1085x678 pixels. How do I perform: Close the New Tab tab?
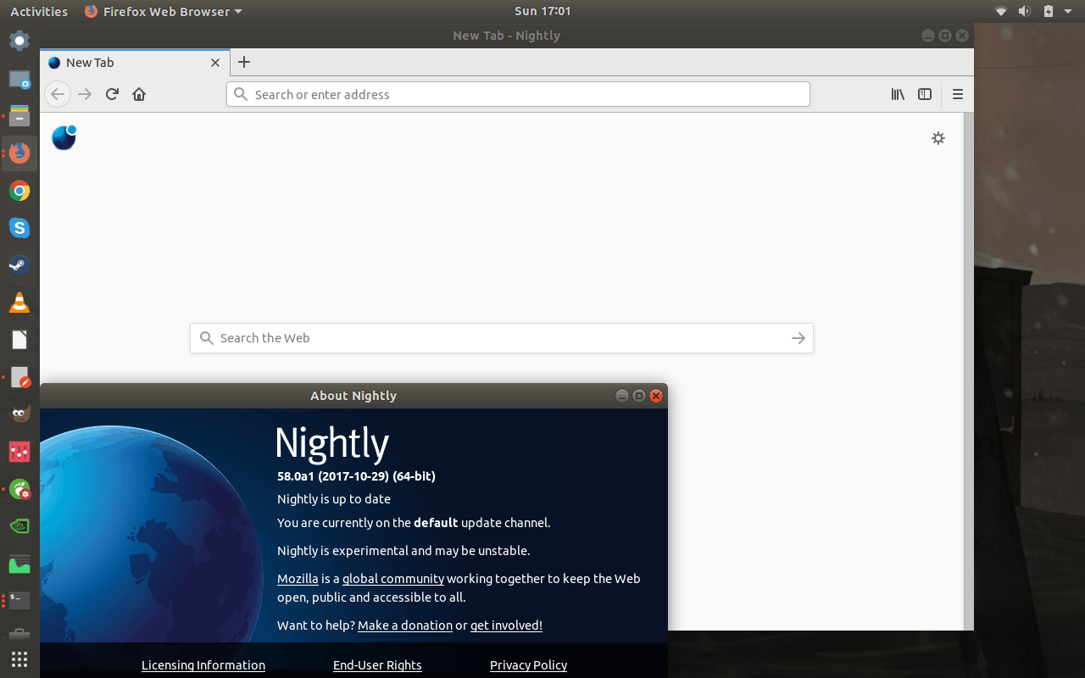215,63
